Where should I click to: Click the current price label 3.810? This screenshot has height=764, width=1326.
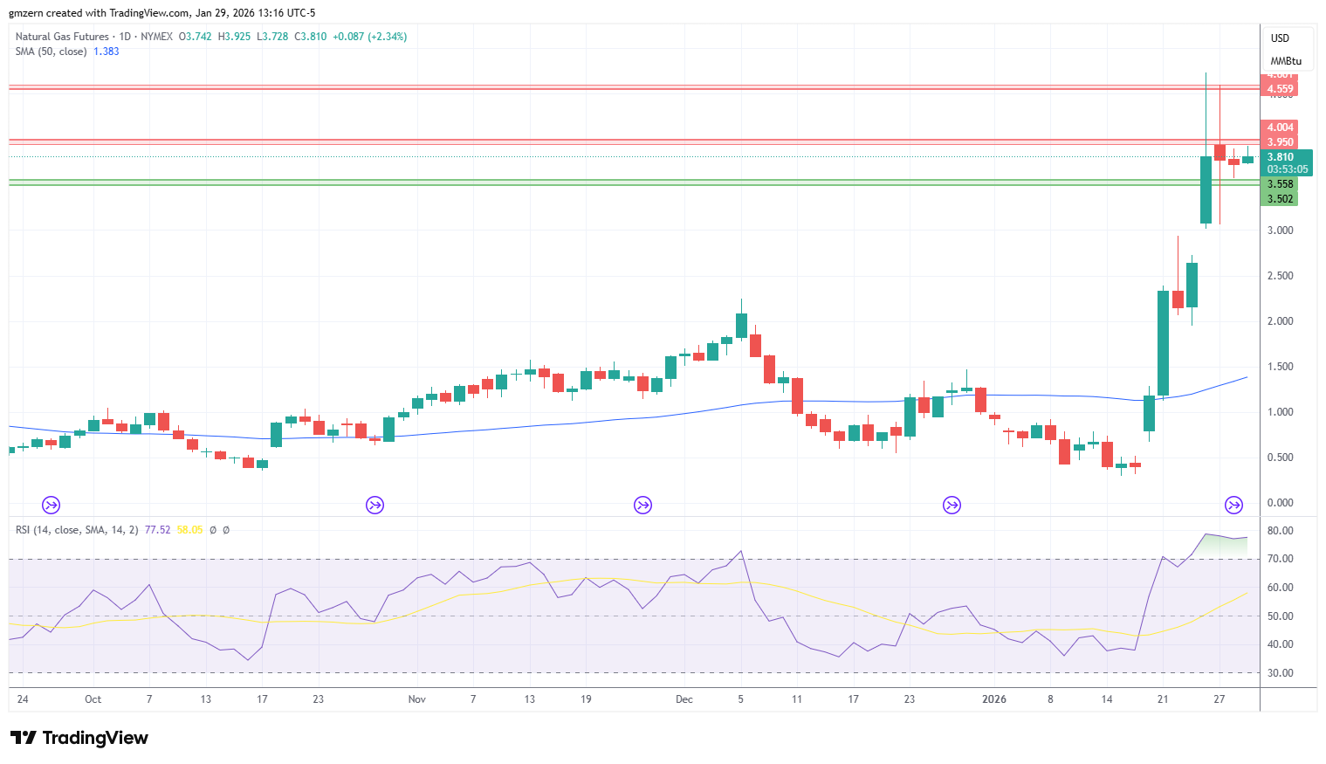[x=1281, y=157]
